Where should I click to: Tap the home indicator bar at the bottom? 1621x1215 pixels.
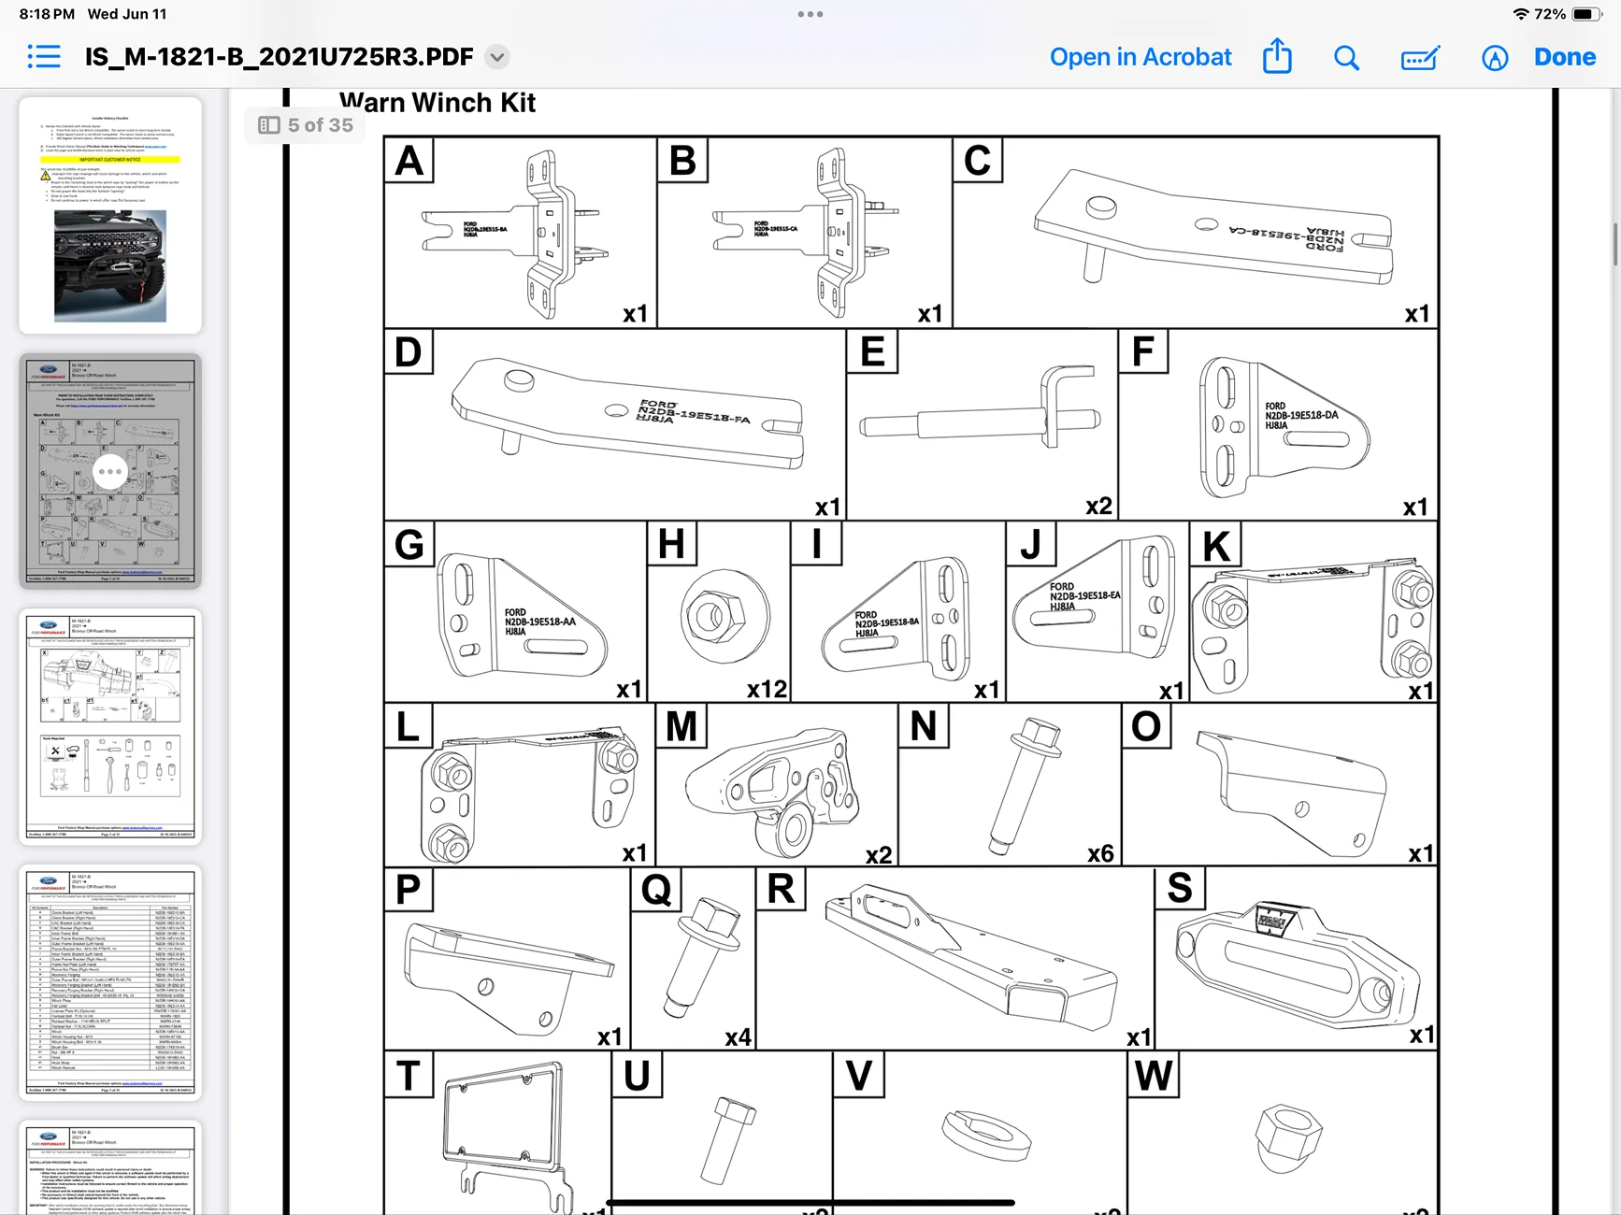point(810,1203)
